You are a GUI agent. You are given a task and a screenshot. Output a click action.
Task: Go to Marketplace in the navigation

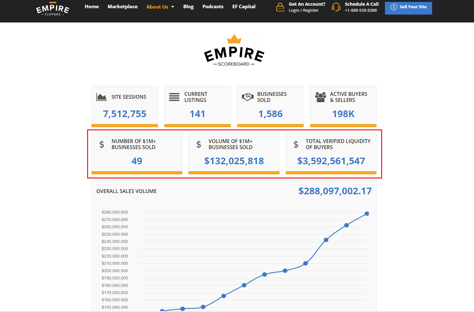(123, 6)
